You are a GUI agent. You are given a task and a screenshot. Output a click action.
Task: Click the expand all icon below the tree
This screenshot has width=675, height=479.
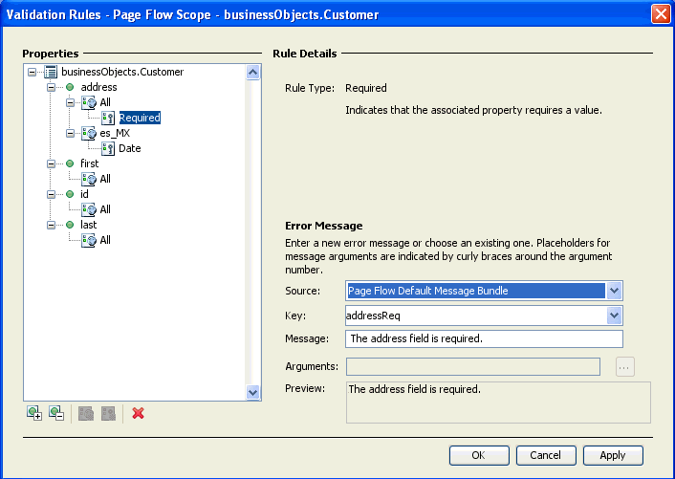tap(34, 413)
